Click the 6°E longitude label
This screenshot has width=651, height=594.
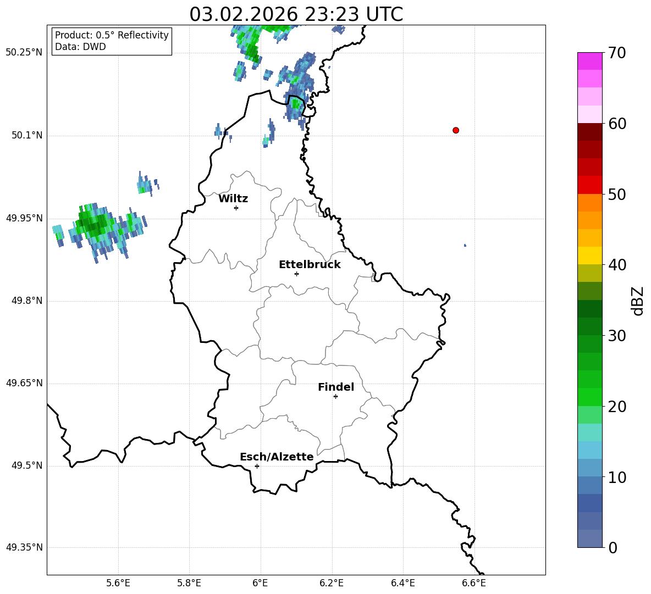(x=260, y=583)
